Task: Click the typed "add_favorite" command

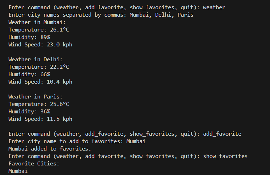Action: coord(222,134)
